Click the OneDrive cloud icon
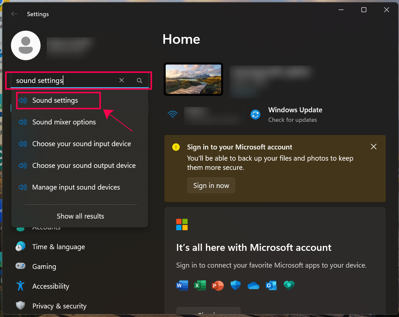Image resolution: width=399 pixels, height=317 pixels. point(253,285)
